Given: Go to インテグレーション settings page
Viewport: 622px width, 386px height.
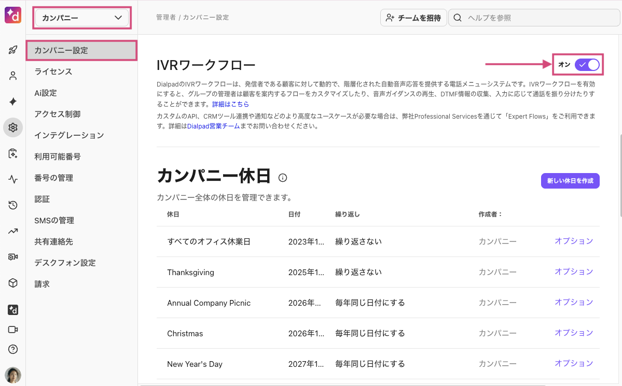Looking at the screenshot, I should (x=69, y=135).
